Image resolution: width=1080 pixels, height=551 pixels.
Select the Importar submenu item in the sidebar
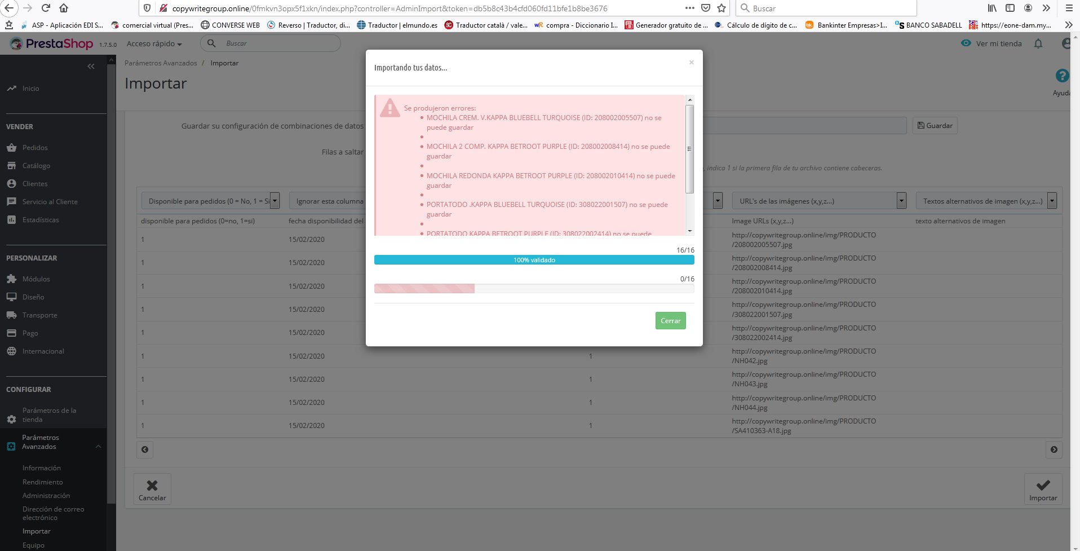37,531
